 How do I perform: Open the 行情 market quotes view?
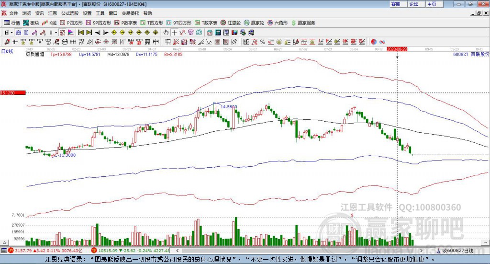(x=12, y=23)
